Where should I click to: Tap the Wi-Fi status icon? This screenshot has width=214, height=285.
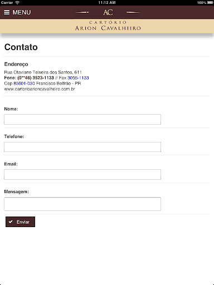tap(17, 3)
